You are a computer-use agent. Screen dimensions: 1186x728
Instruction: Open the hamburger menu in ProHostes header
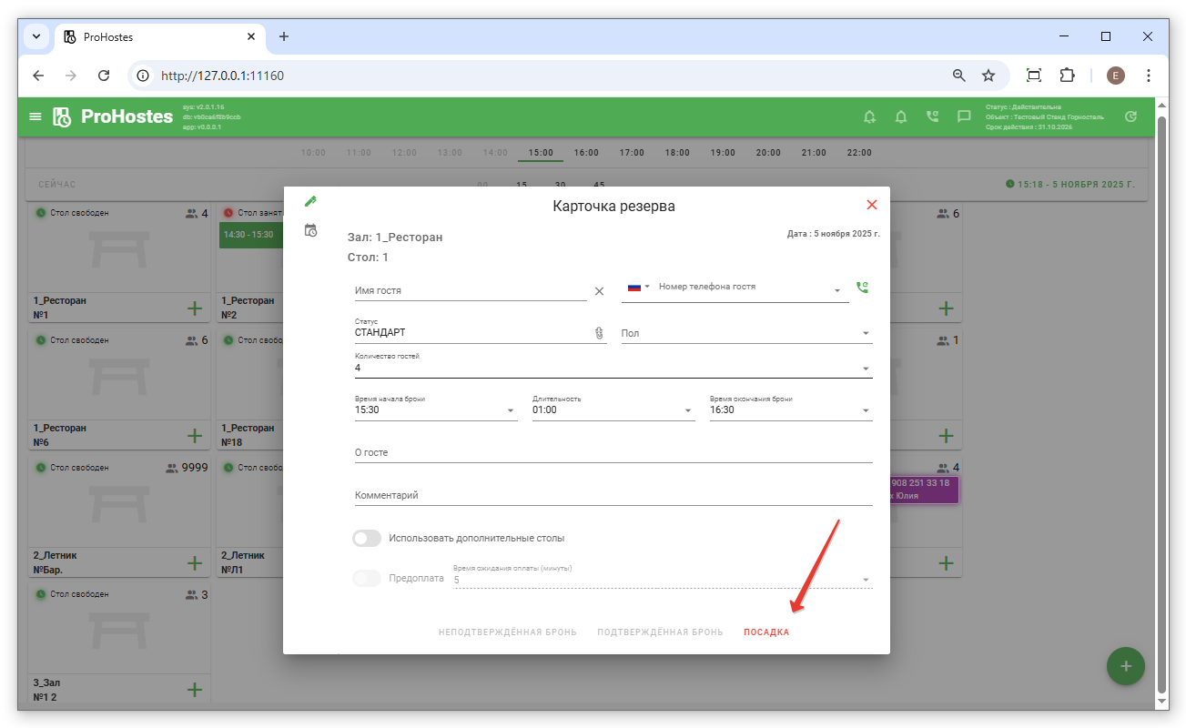[35, 116]
